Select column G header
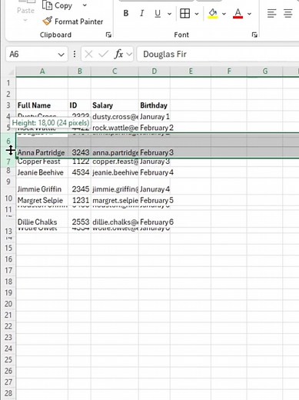Viewport: 299px width, 400px height. [x=265, y=72]
